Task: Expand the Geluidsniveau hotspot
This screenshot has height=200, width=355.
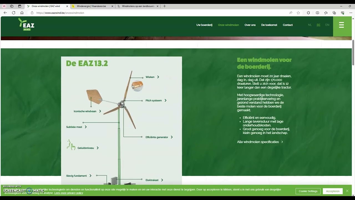Action: 88,148
